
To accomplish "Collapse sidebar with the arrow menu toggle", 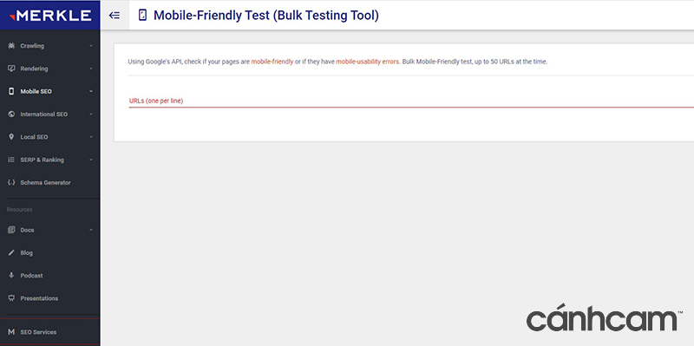I will 115,16.
